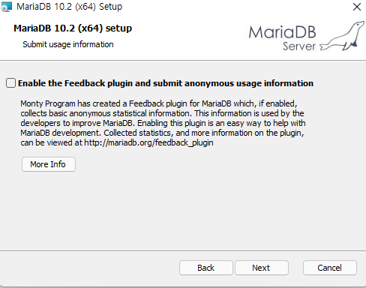Proceed with the Next button

(x=262, y=268)
